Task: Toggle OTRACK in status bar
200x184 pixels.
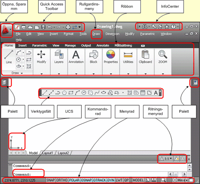Action: coord(99,180)
